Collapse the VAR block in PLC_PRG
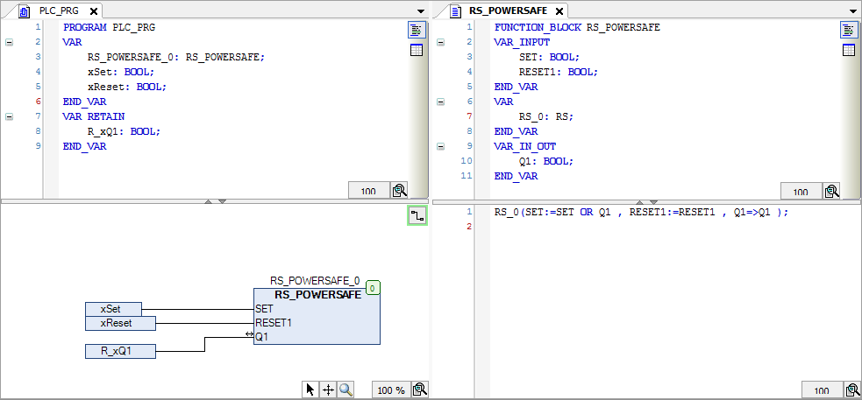Image resolution: width=862 pixels, height=400 pixels. click(x=10, y=42)
